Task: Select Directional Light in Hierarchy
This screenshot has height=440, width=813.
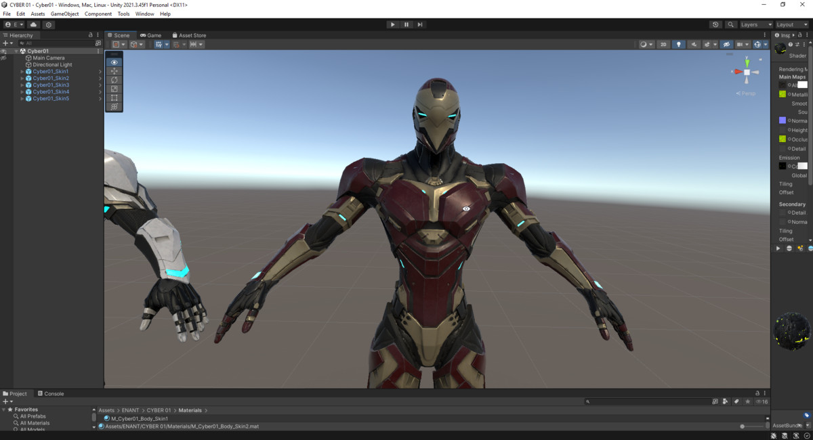Action: tap(52, 65)
